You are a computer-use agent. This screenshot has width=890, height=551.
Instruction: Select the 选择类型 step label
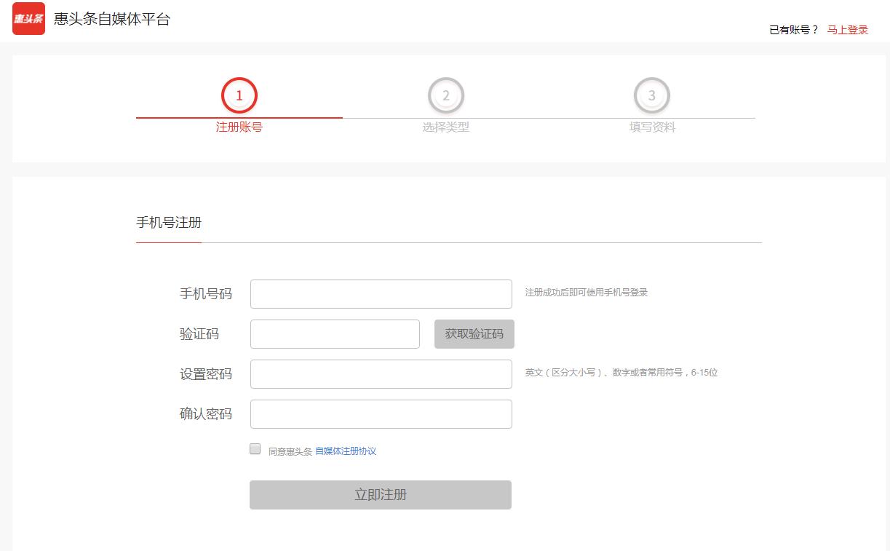(x=445, y=125)
